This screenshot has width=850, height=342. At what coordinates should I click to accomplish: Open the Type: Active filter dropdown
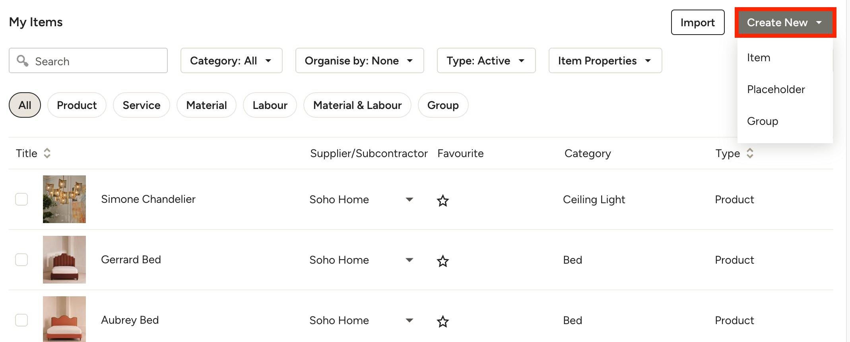[x=486, y=60]
